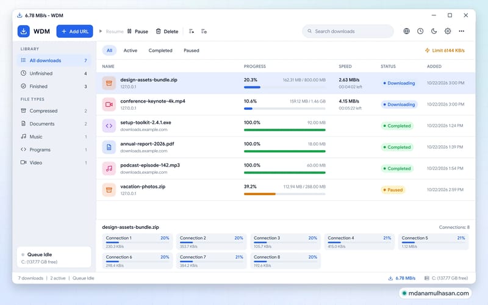Screen dimensions: 488x305
Task: Open the settings gear icon
Action: 448,31
